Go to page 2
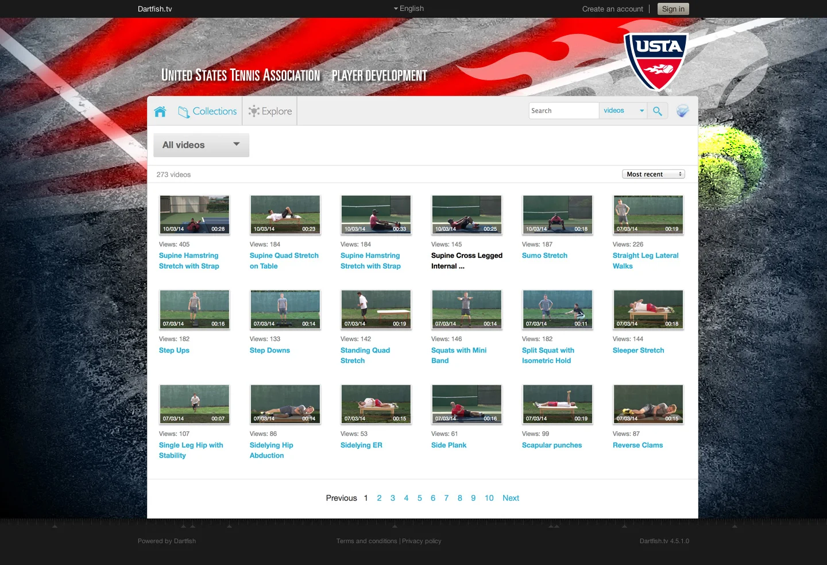This screenshot has width=827, height=565. click(379, 498)
